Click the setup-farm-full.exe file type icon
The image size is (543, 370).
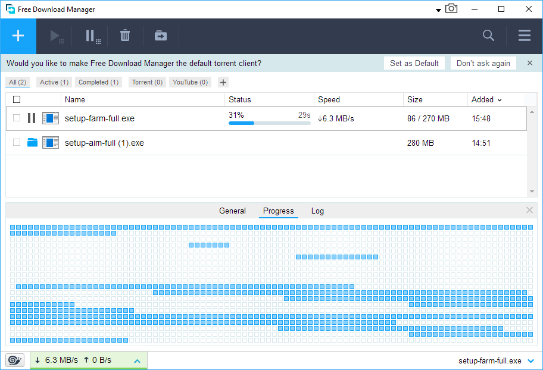(51, 118)
